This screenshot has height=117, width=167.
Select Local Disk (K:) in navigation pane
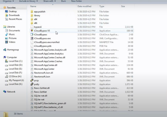point(16,84)
